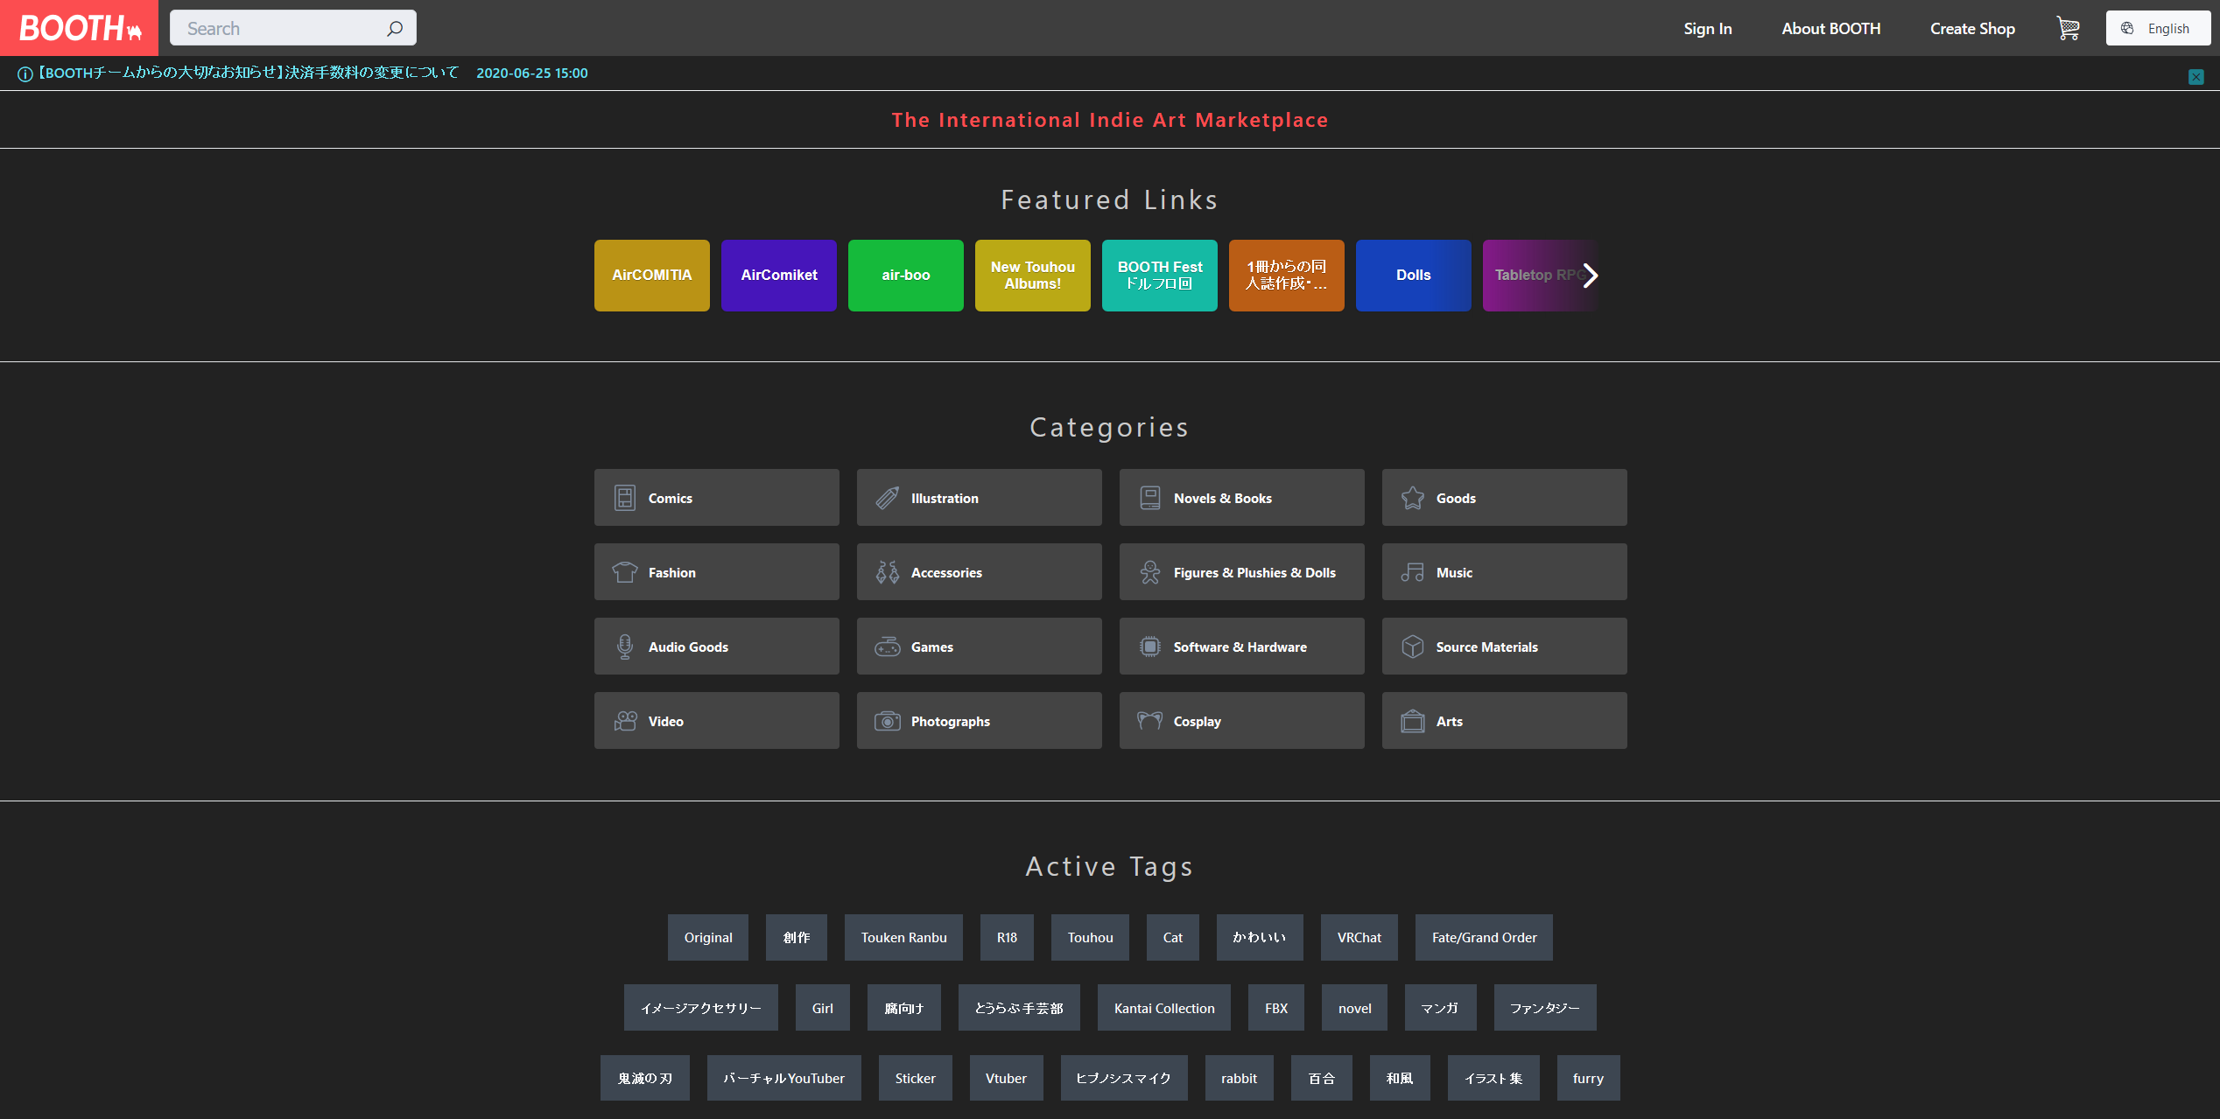Screen dimensions: 2220x1119
Task: Select the Touhou tag
Action: pyautogui.click(x=1090, y=938)
